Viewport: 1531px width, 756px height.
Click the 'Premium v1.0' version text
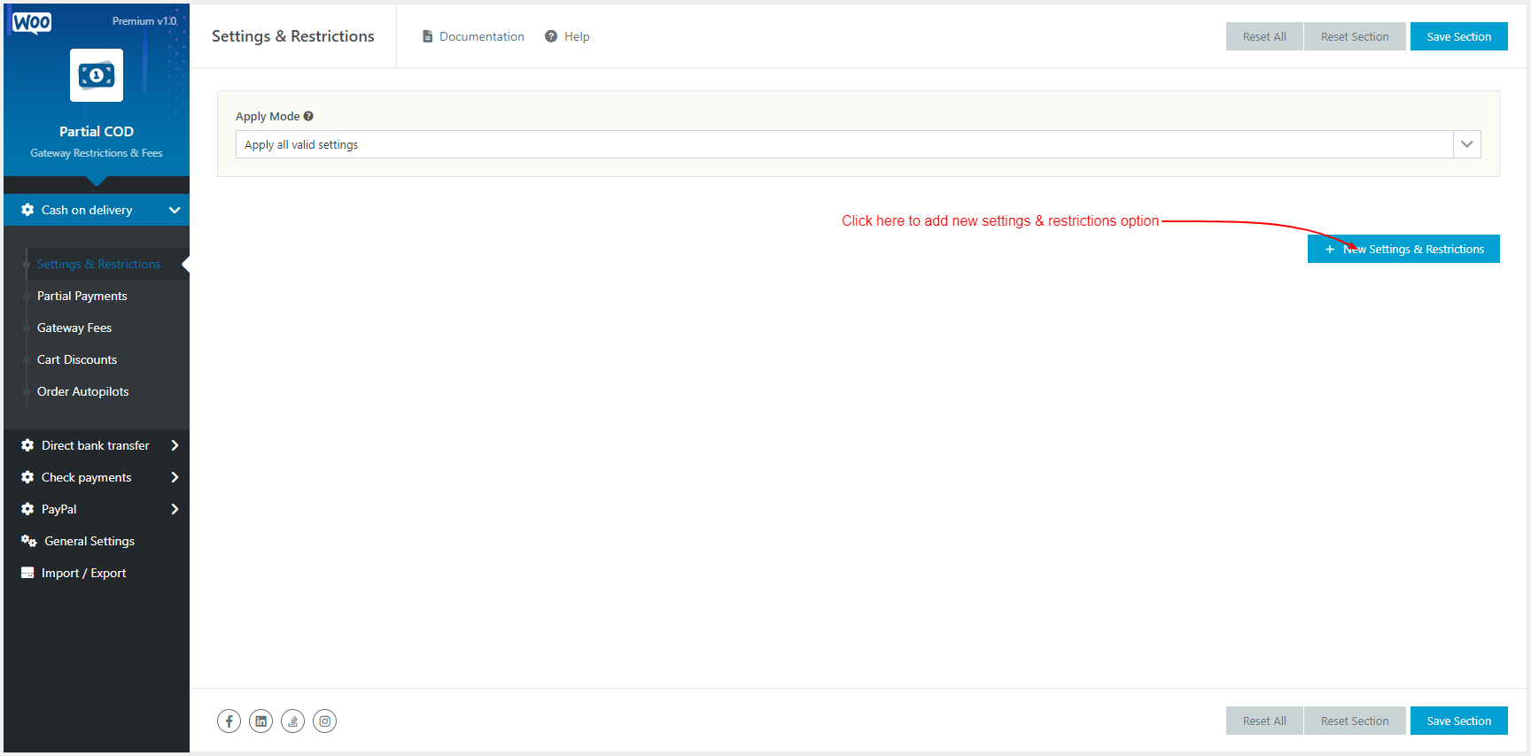[x=144, y=20]
